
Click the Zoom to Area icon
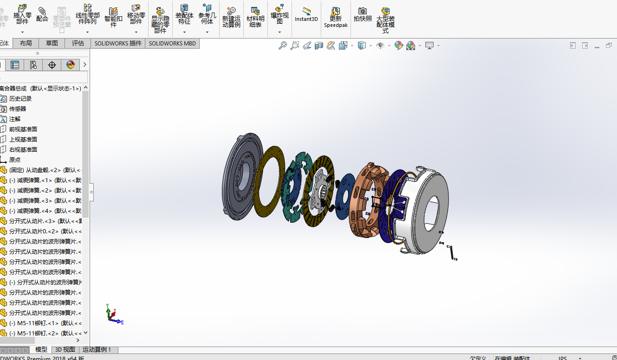coord(294,45)
